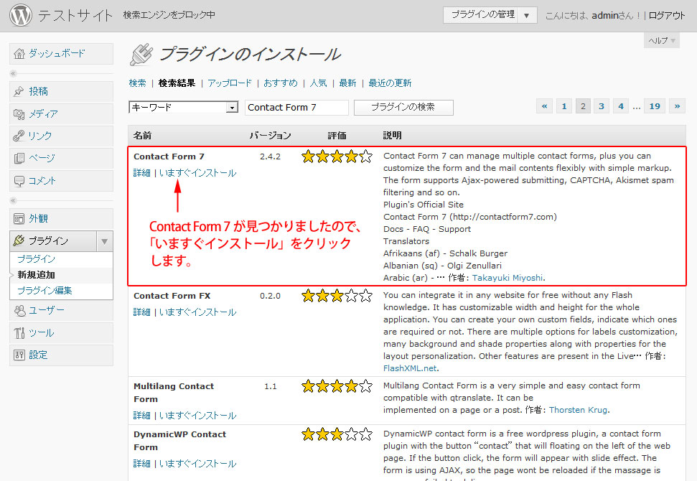697x481 pixels.
Task: Click the 外観 appearance icon
Action: [x=19, y=219]
